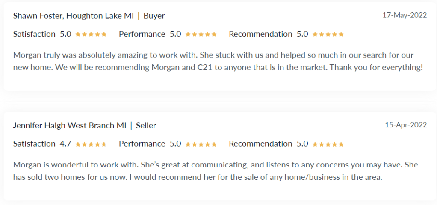The image size is (437, 205).
Task: Click the Performance 5.0 score in second review
Action: [175, 144]
